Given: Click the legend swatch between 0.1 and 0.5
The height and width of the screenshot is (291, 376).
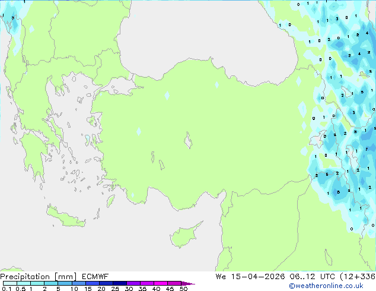Looking at the screenshot, I should click(10, 283).
